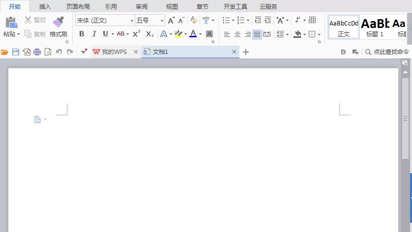Viewport: 412px width, 232px height.
Task: Click the printer icon
Action: 37,52
